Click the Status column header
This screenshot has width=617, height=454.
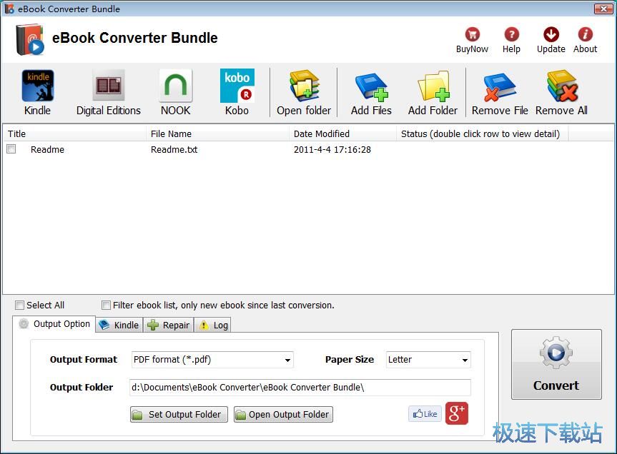482,134
